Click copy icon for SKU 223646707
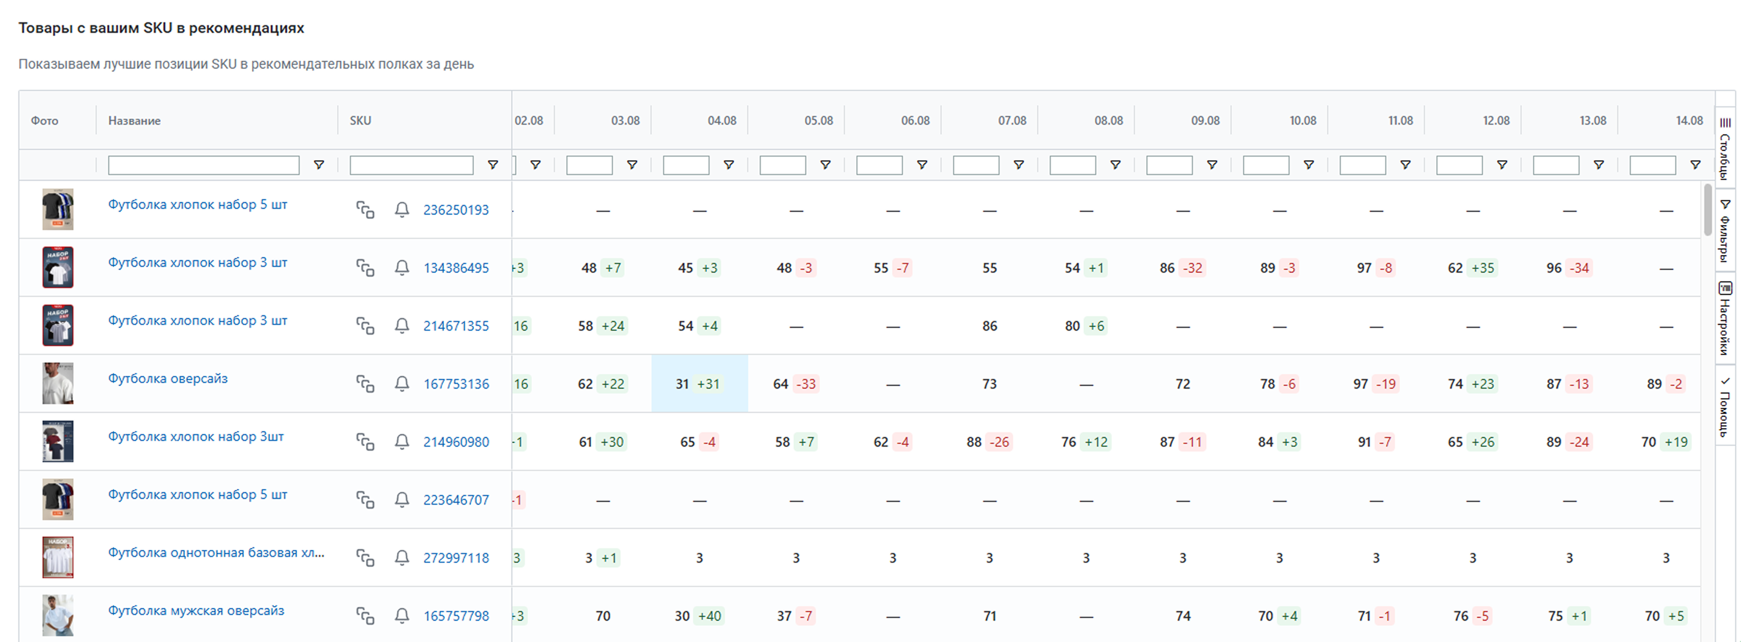This screenshot has width=1741, height=642. coord(365,500)
